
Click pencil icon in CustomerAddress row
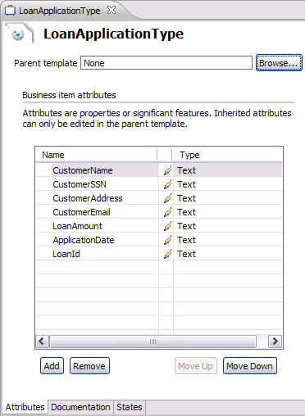click(x=167, y=198)
